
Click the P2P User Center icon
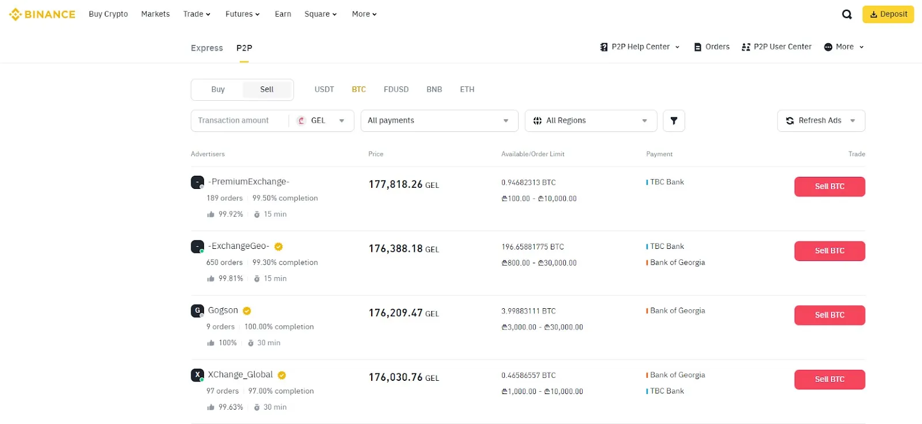[746, 47]
